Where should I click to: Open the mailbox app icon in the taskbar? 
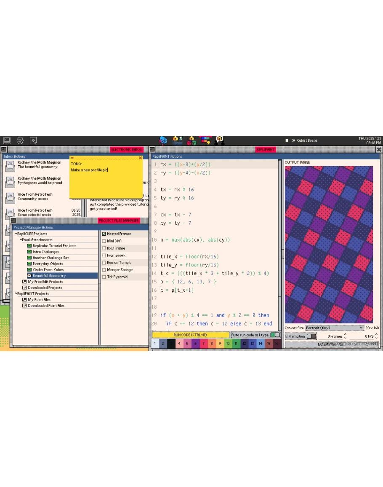click(x=163, y=140)
